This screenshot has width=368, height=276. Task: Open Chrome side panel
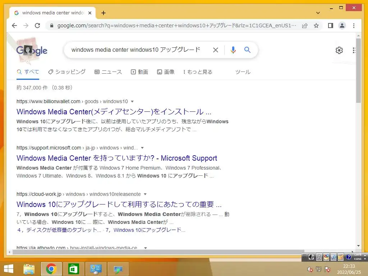point(331,26)
